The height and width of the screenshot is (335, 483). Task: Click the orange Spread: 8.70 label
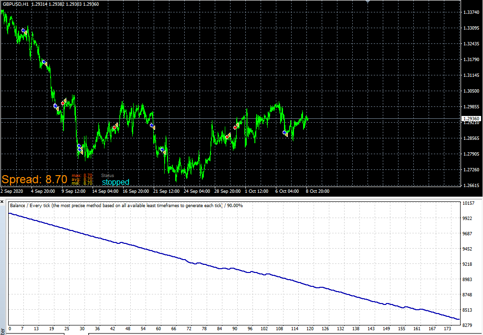(34, 179)
